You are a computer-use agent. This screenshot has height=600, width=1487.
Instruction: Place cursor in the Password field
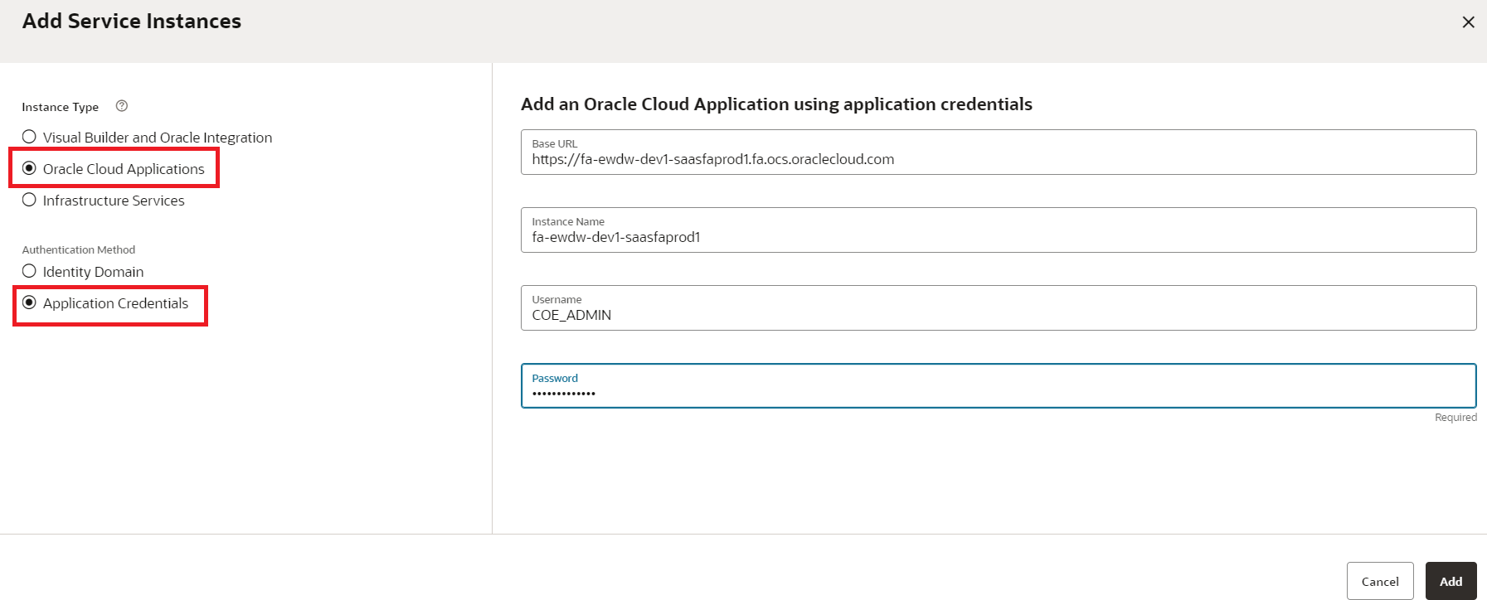(x=998, y=393)
